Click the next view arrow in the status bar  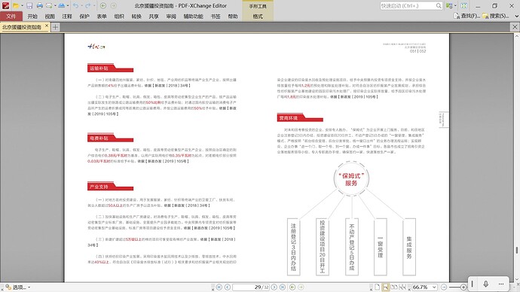[x=301, y=287]
